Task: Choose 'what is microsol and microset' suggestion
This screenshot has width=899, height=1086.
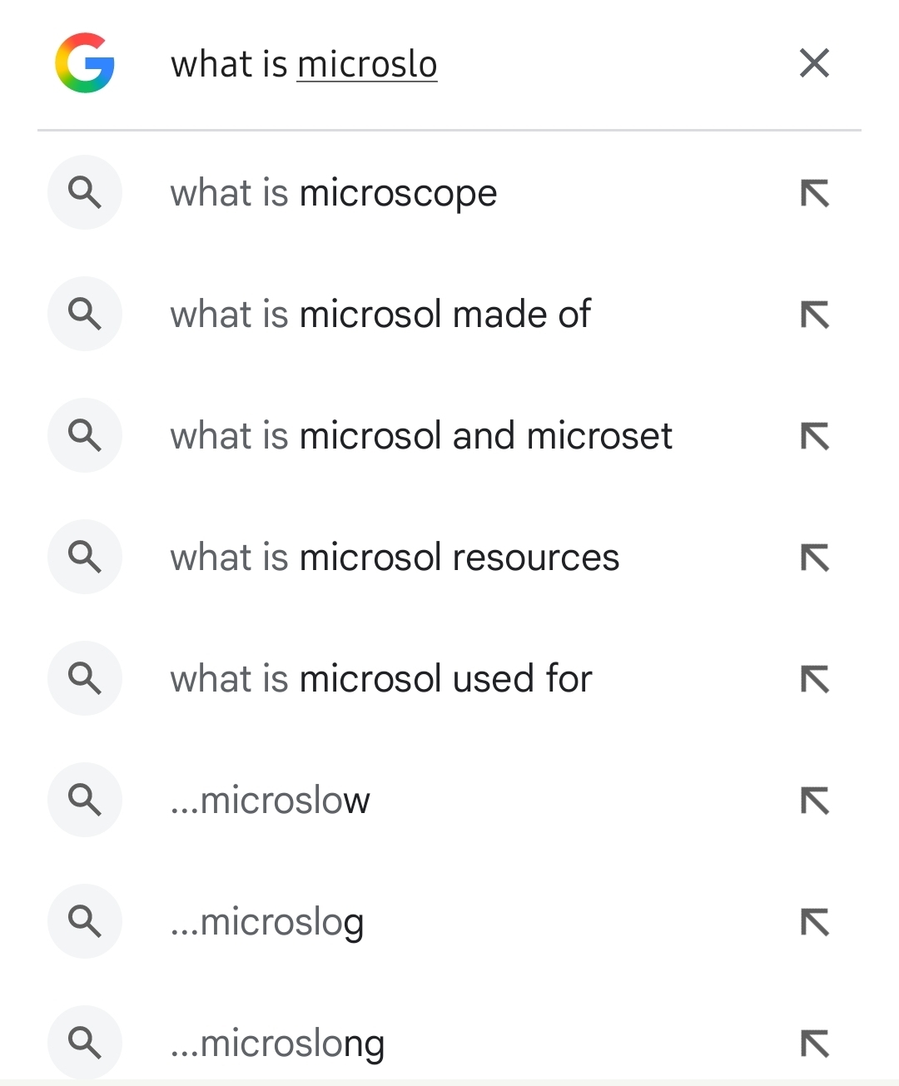Action: (x=421, y=436)
